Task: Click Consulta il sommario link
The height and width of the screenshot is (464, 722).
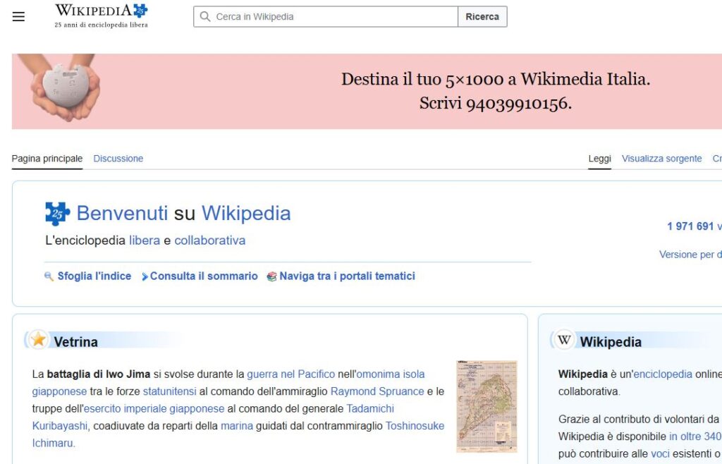Action: tap(204, 276)
